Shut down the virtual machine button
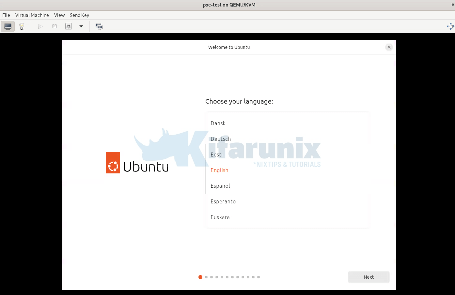455x295 pixels. point(69,26)
